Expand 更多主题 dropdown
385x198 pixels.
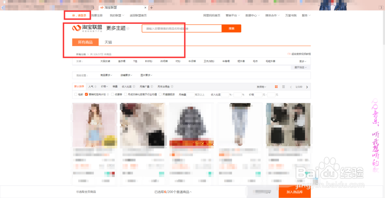point(118,28)
